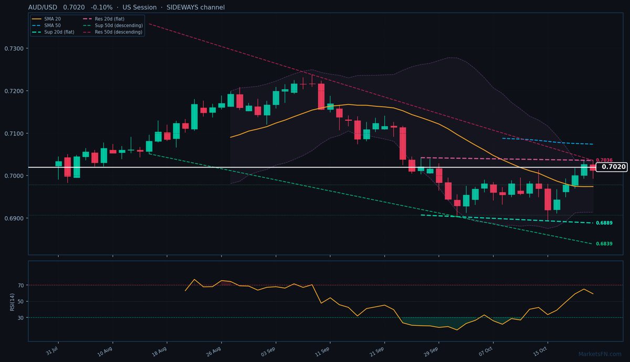The image size is (630, 362).
Task: Select the Sup 20d (flat) legend entry
Action: [53, 32]
